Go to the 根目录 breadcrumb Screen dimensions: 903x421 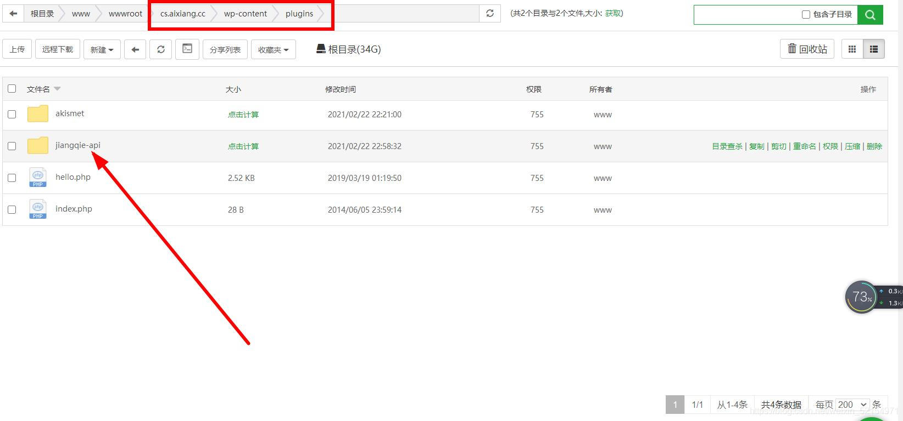pos(42,14)
